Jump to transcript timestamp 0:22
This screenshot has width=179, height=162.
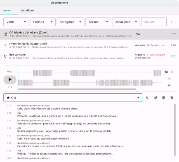[9, 128]
